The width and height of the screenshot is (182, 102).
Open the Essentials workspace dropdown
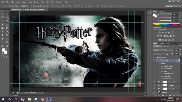[173, 6]
